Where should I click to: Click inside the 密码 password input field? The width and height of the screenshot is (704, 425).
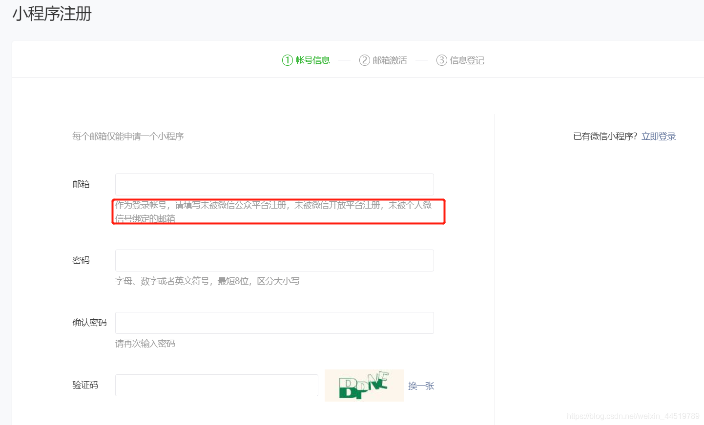[x=274, y=260]
